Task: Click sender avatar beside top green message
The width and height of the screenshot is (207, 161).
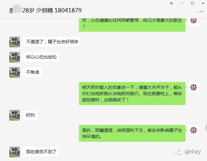Action: pyautogui.click(x=194, y=21)
